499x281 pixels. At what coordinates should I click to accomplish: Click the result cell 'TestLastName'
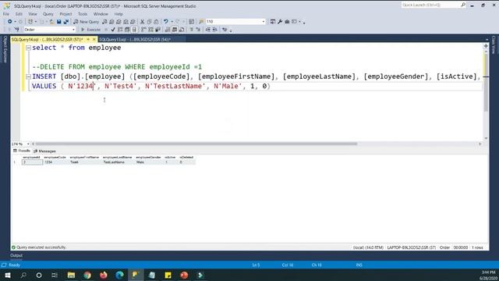coord(114,162)
